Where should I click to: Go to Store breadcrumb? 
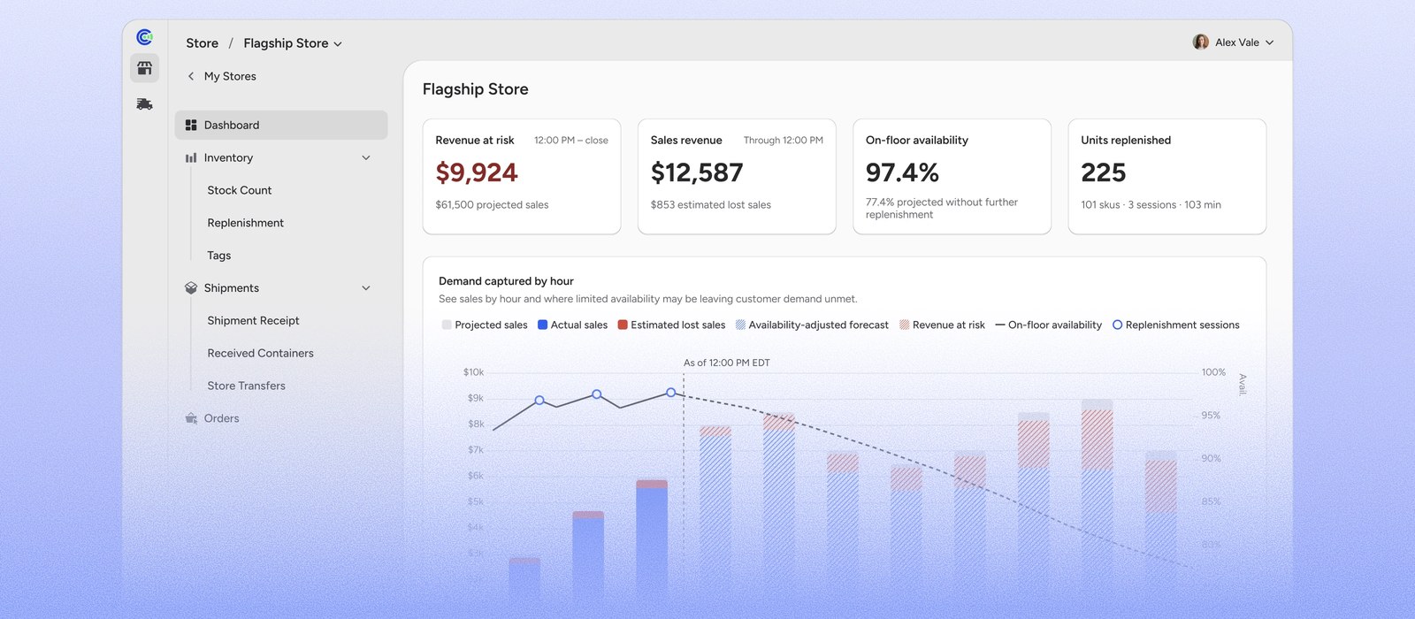[202, 43]
